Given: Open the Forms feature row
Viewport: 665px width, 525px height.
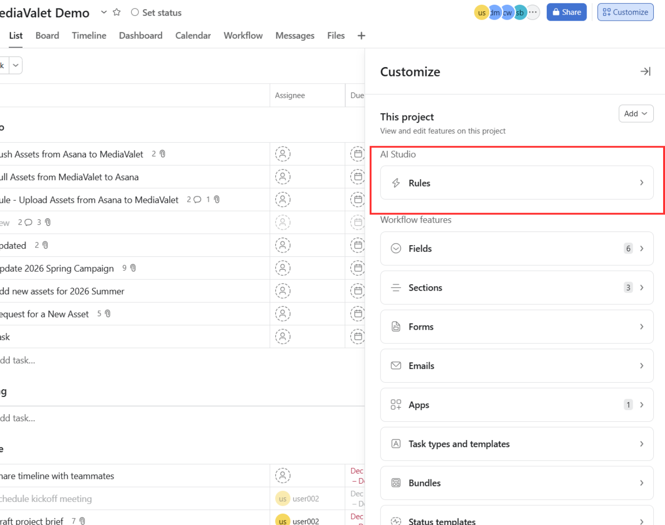Looking at the screenshot, I should (517, 326).
